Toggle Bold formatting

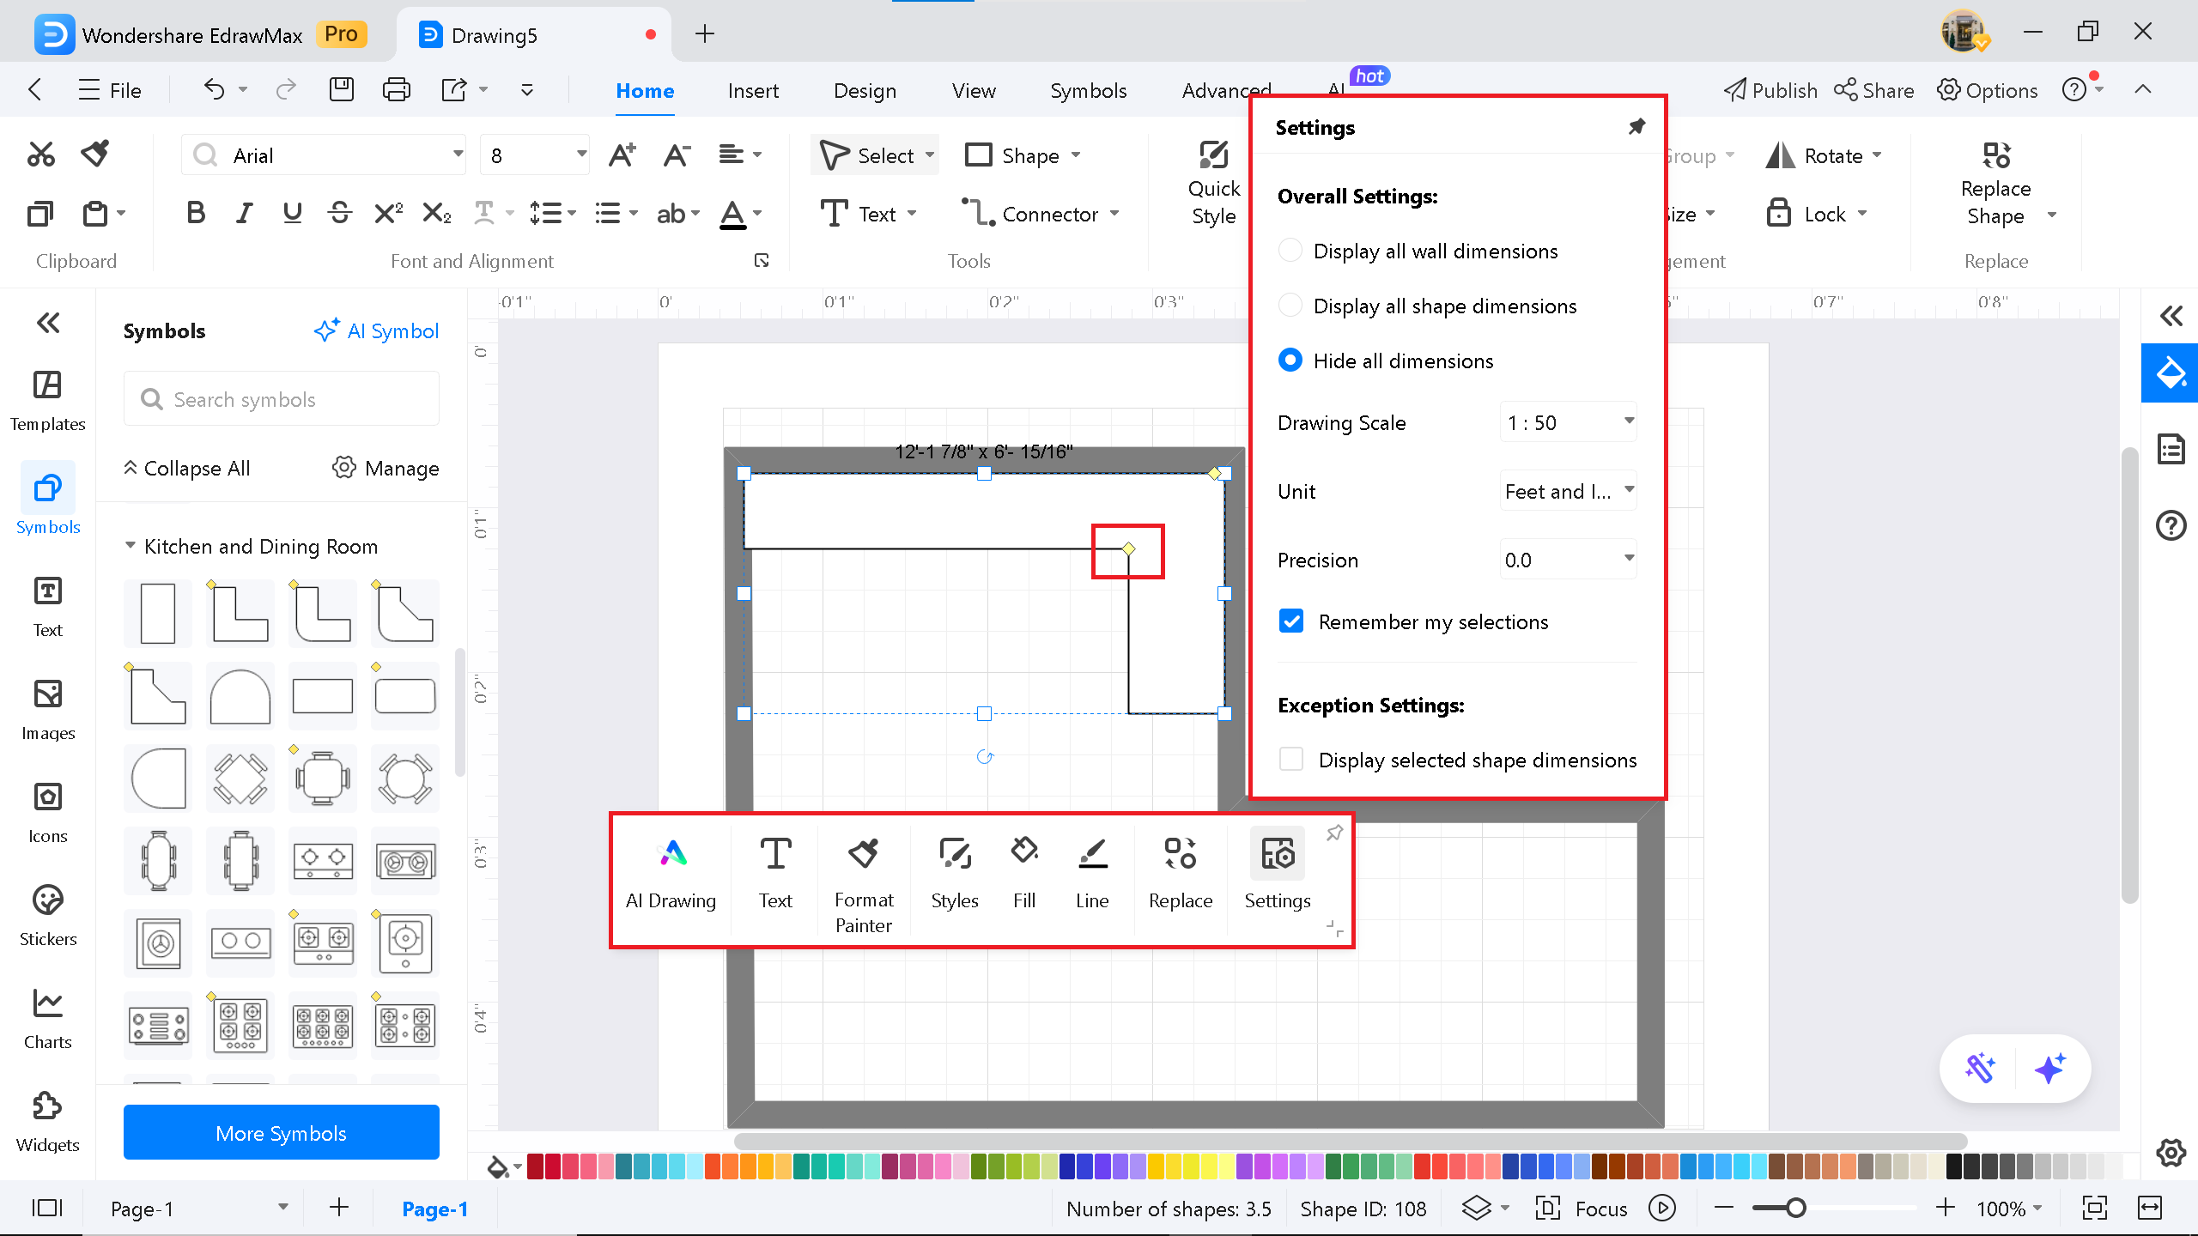pyautogui.click(x=196, y=213)
